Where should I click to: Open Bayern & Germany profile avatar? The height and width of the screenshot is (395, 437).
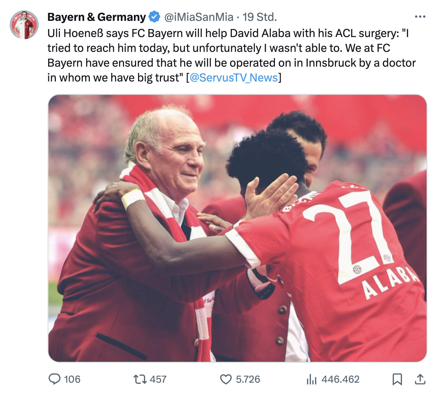pos(24,25)
